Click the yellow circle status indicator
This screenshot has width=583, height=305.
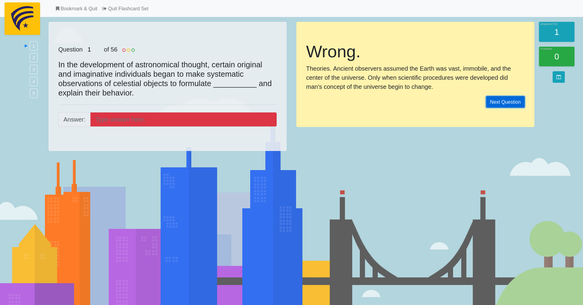point(128,50)
